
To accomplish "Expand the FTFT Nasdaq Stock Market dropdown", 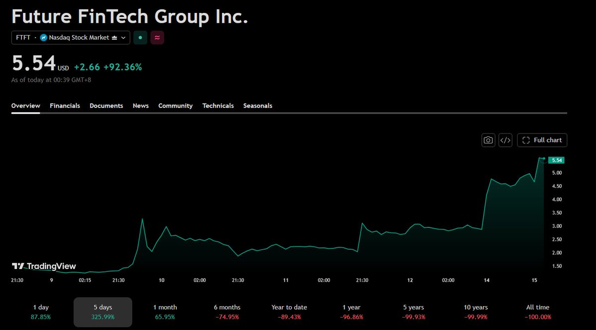I will point(71,38).
